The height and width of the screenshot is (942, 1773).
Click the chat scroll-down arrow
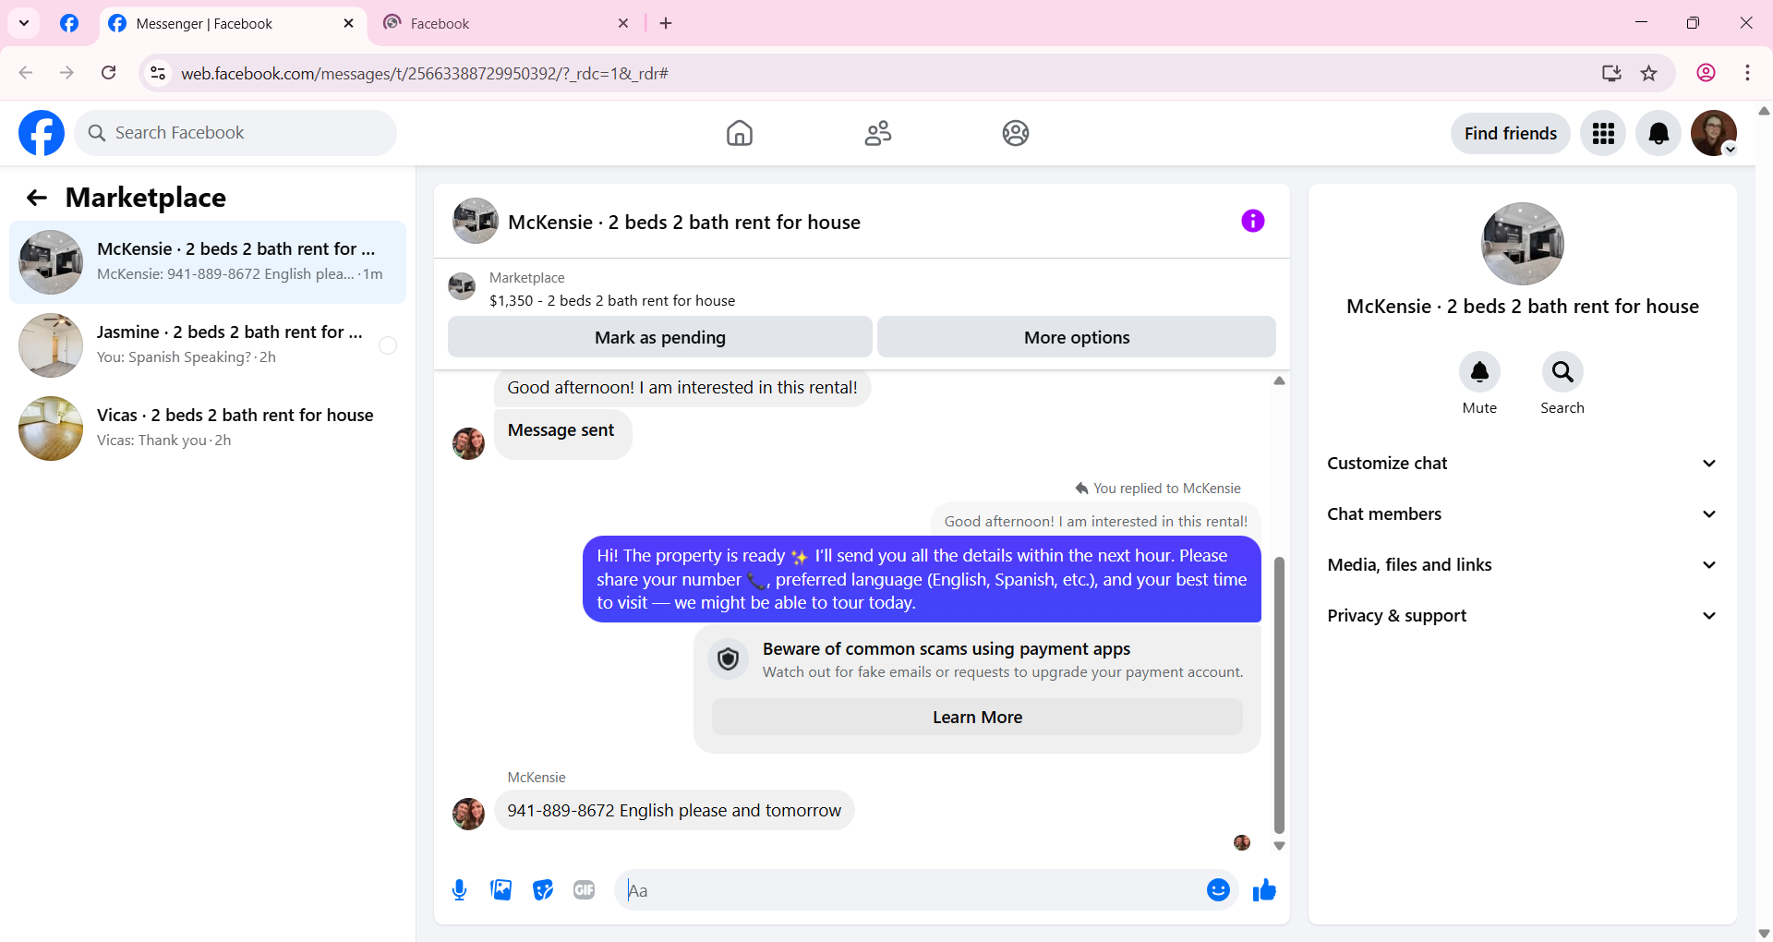(1279, 845)
